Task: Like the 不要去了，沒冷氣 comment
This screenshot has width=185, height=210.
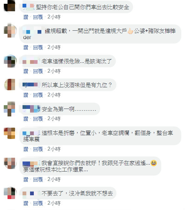Action: pyautogui.click(x=26, y=203)
